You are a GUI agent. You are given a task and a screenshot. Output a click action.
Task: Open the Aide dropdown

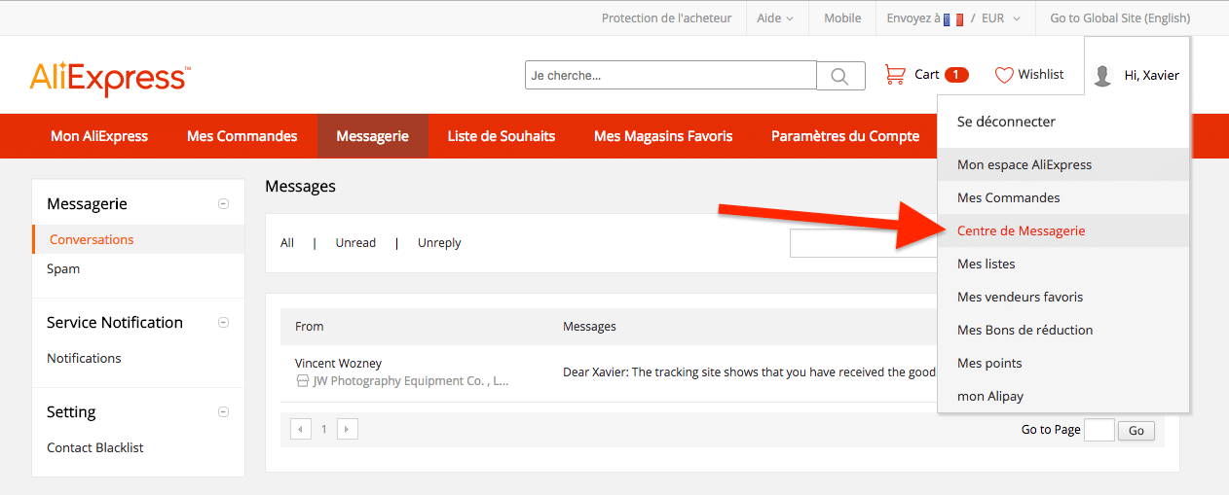(x=775, y=18)
